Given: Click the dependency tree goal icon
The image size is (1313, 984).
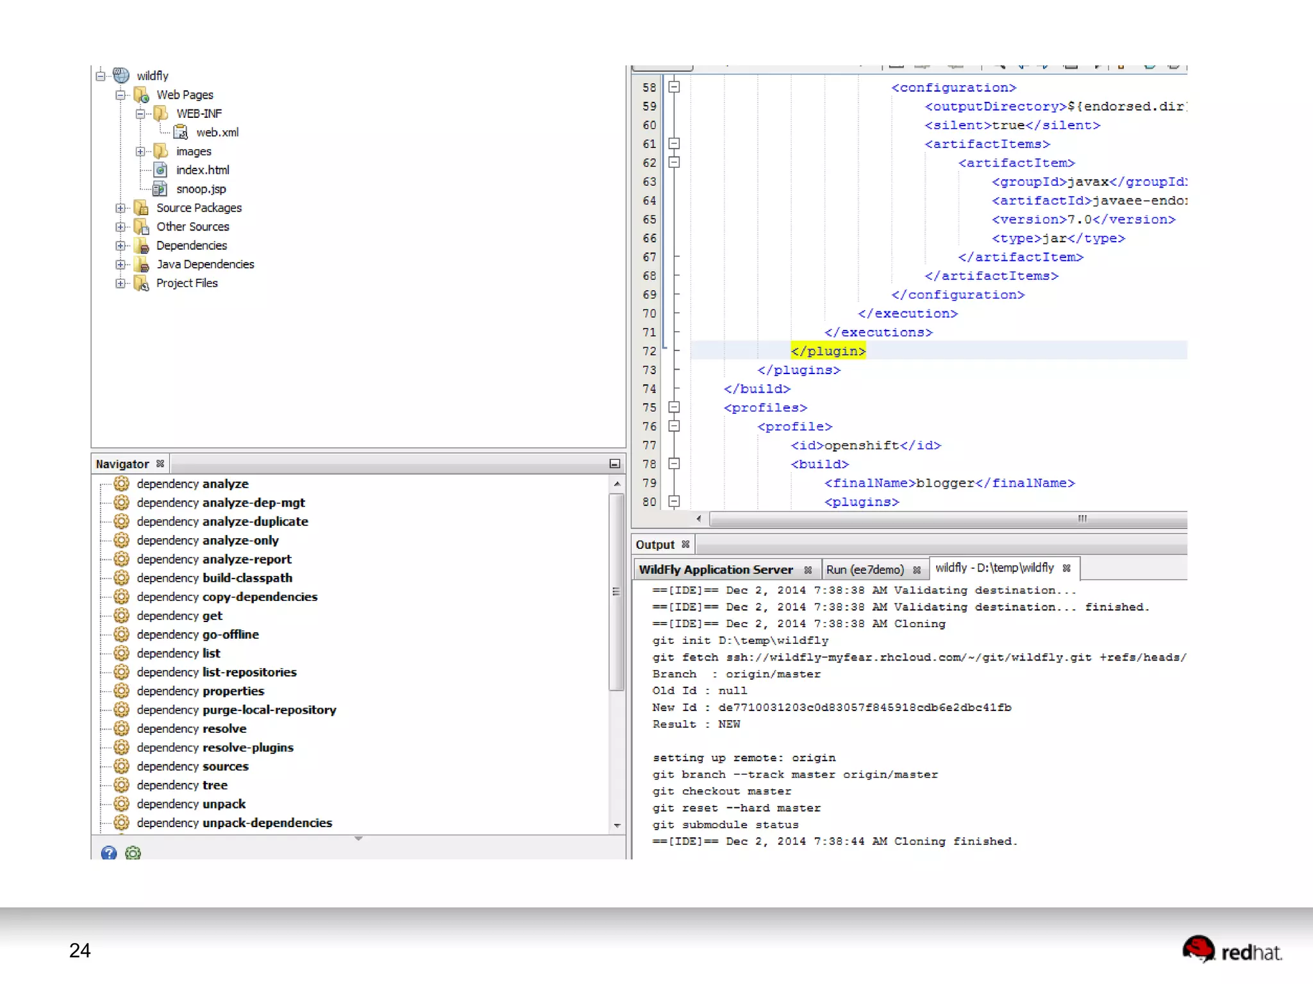Looking at the screenshot, I should tap(121, 785).
